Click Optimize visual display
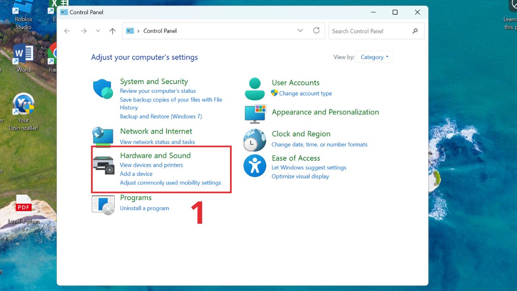The image size is (517, 291). (300, 176)
